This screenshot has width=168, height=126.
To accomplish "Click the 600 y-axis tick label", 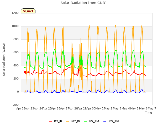I will (x=16, y=52).
